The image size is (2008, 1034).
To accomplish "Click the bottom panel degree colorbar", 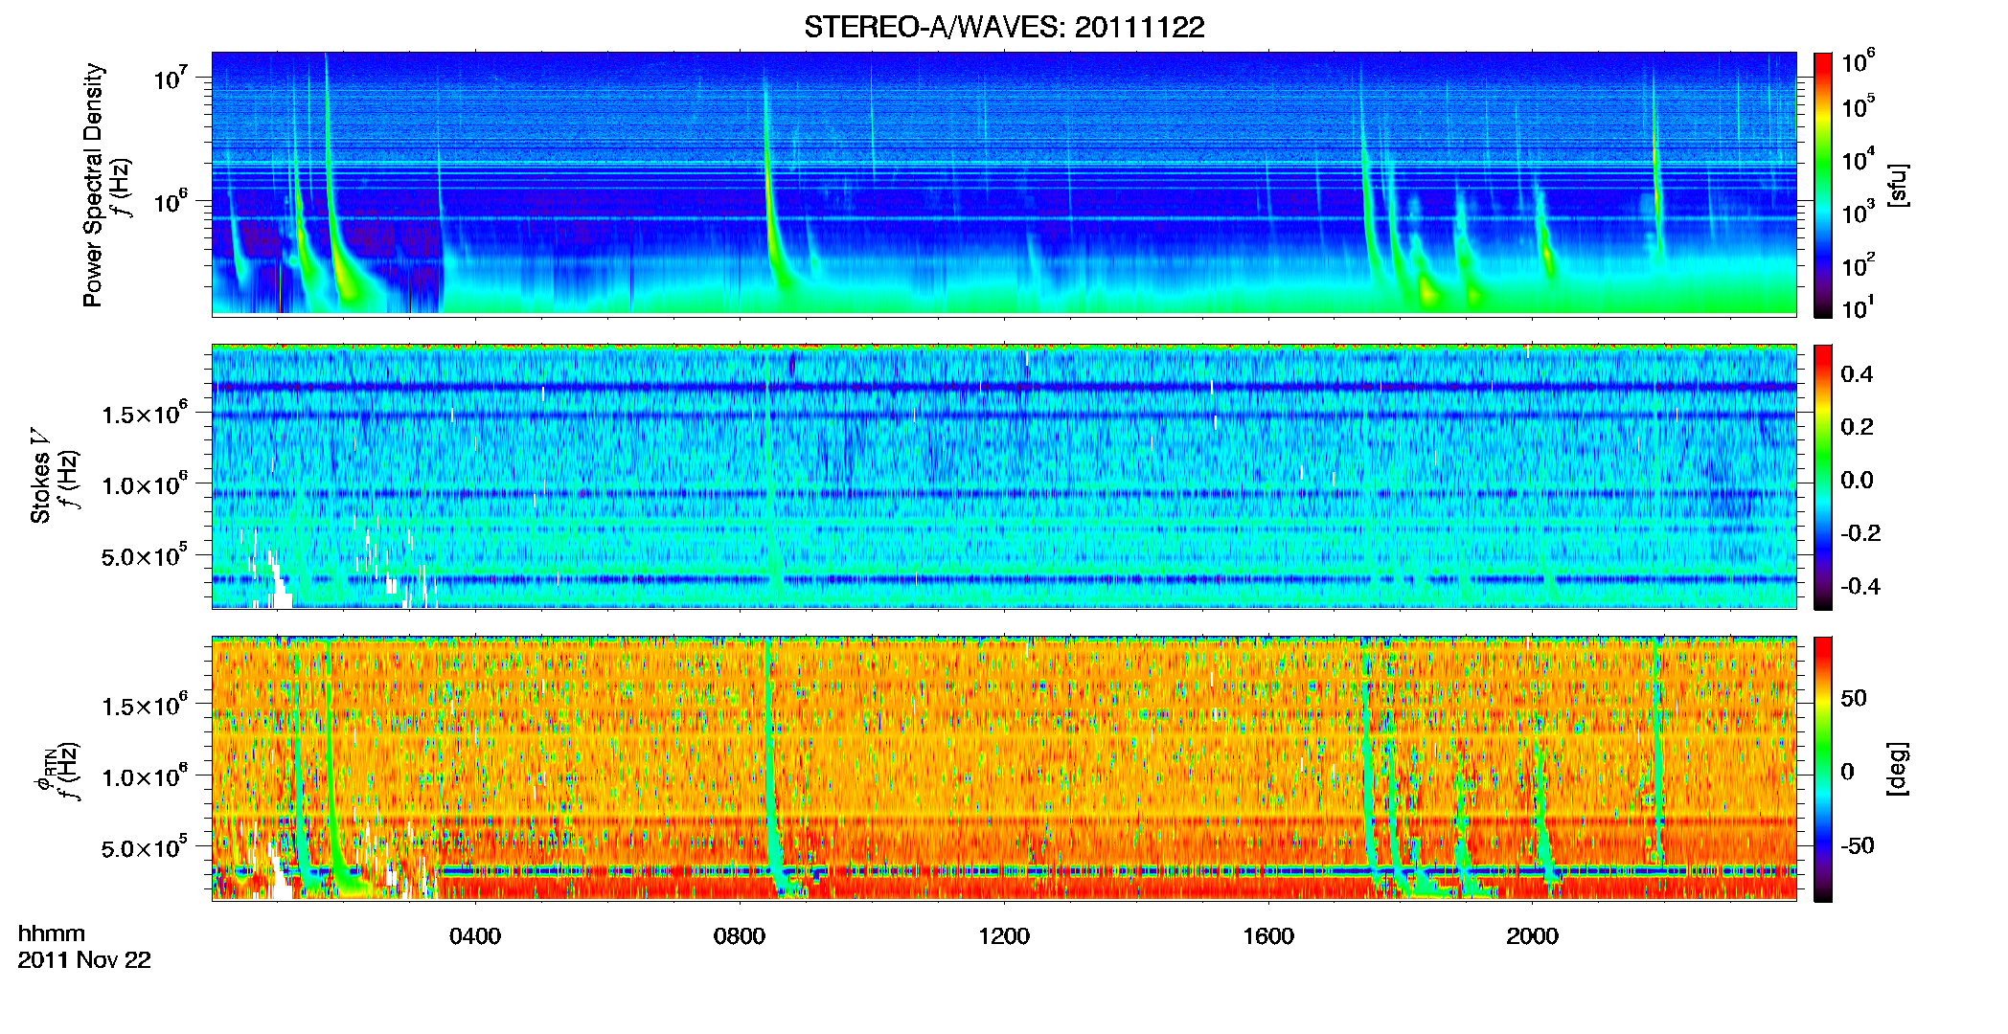I will (1823, 770).
